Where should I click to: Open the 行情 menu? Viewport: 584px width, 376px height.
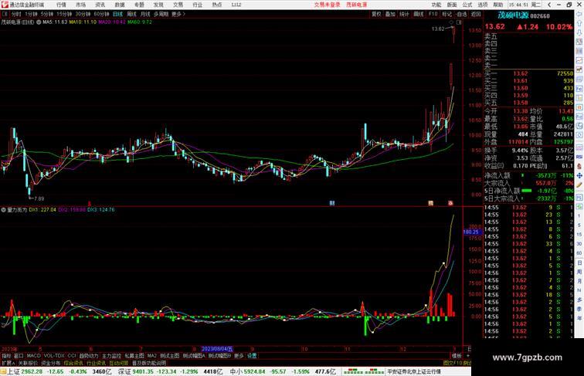coord(61,5)
